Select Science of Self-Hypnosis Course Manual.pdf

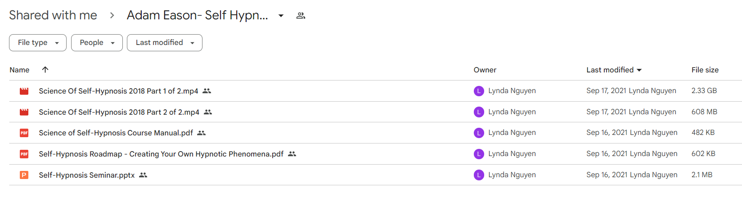116,133
